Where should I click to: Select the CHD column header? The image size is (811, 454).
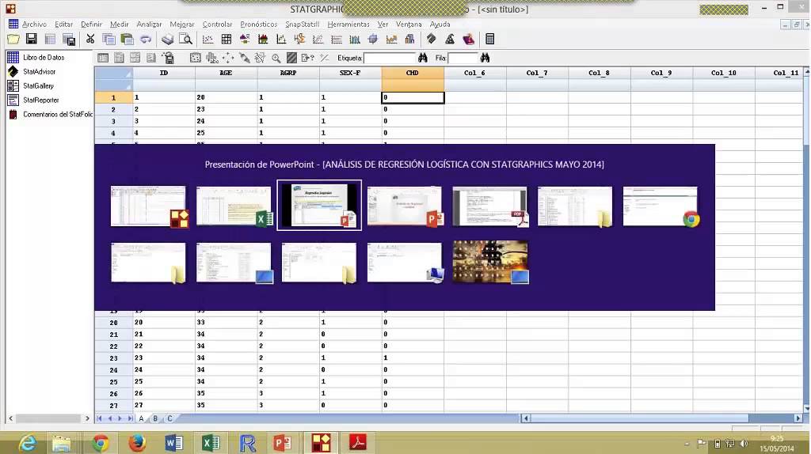point(413,73)
